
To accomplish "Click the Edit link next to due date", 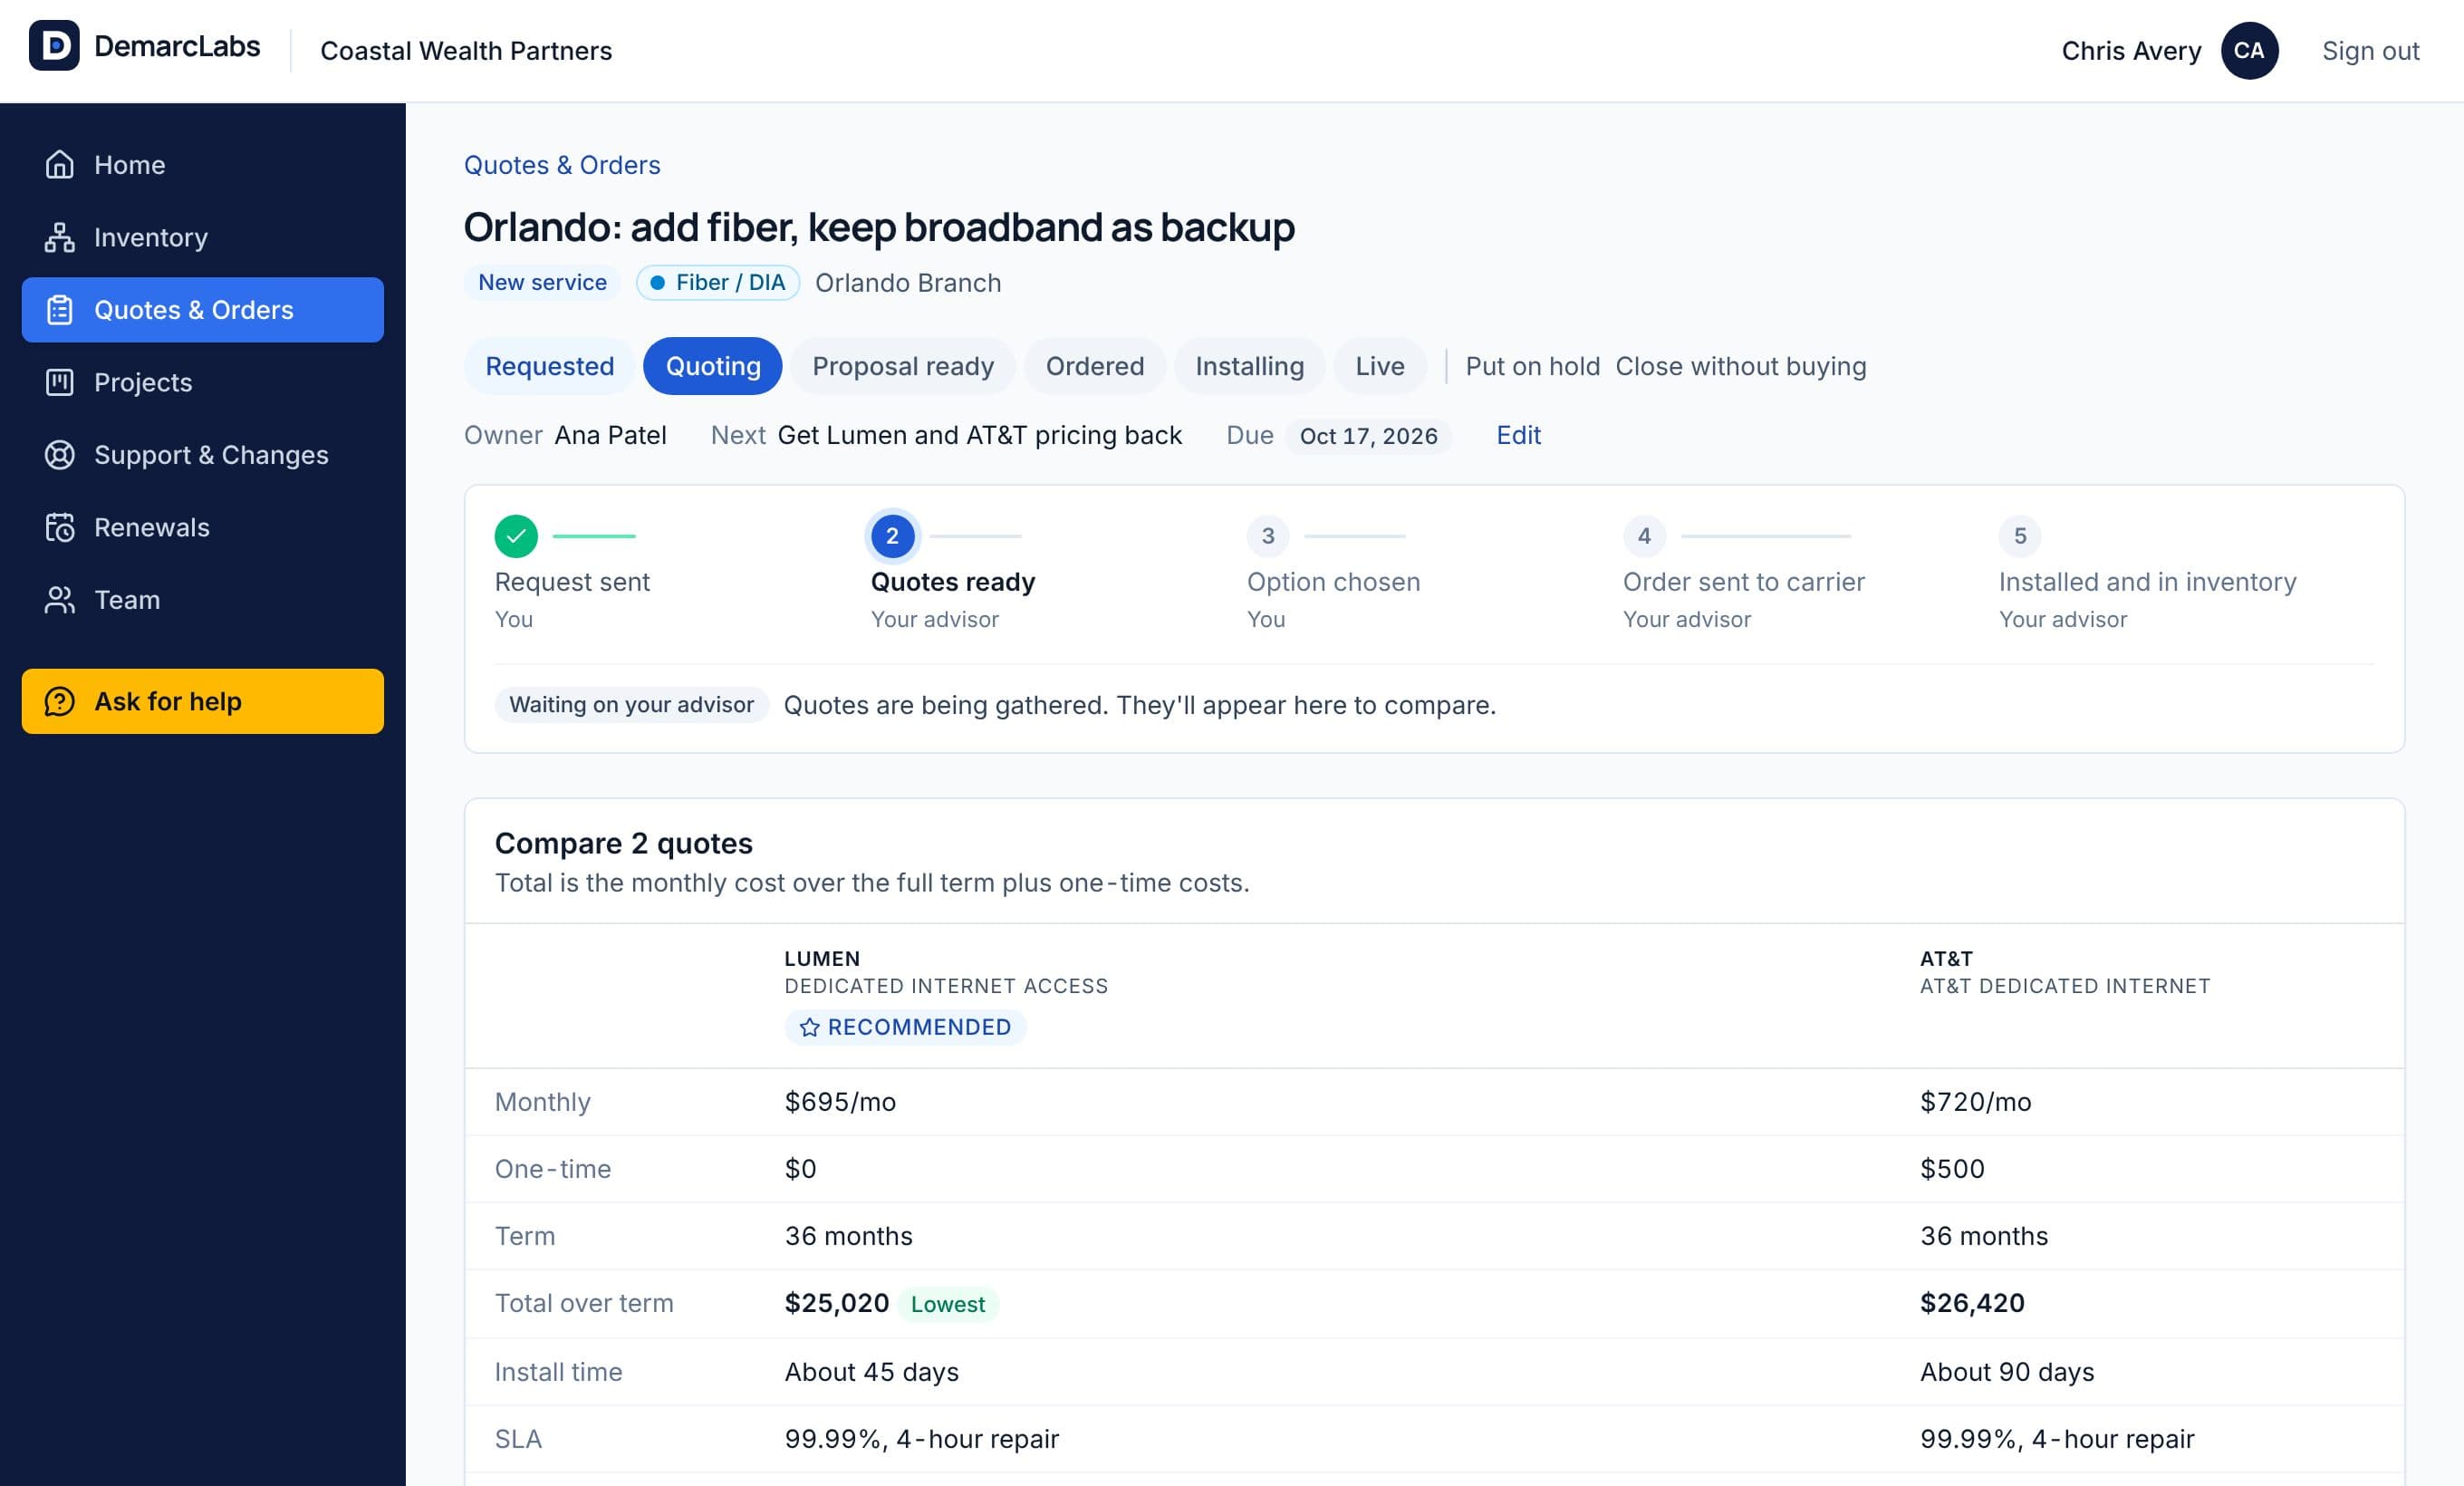I will point(1518,435).
